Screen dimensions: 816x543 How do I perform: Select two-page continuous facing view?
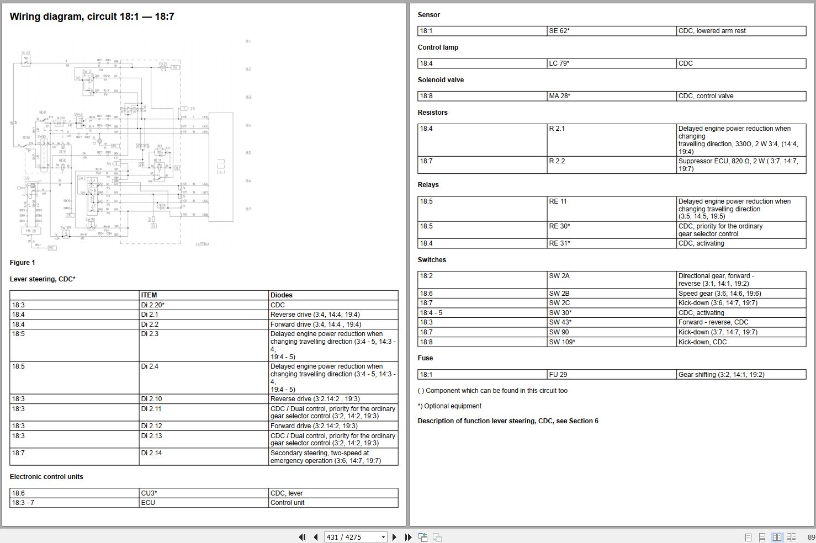[x=791, y=537]
